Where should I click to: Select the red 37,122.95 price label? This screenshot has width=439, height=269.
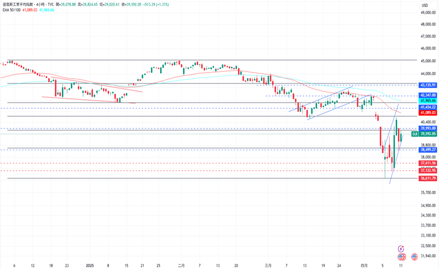pyautogui.click(x=428, y=171)
